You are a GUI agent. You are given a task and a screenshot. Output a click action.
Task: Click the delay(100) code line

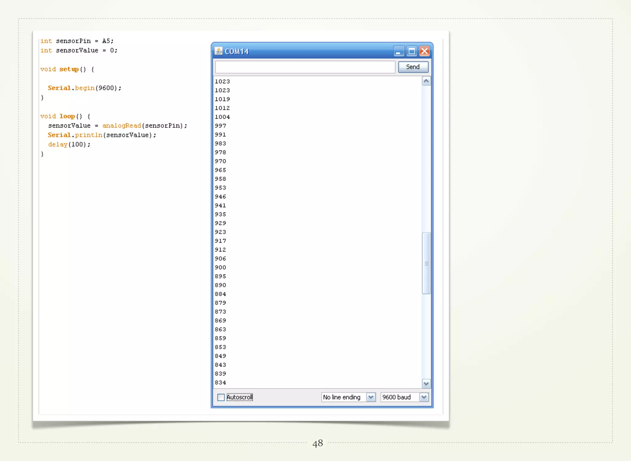[69, 145]
